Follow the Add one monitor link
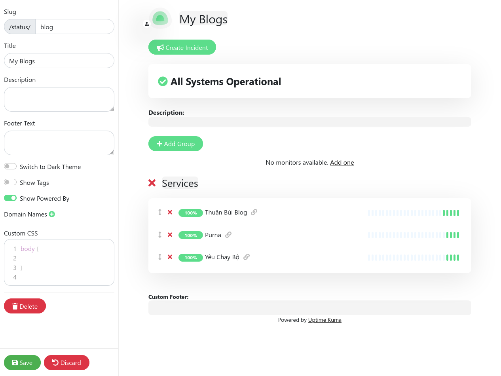The width and height of the screenshot is (501, 376). click(x=342, y=162)
